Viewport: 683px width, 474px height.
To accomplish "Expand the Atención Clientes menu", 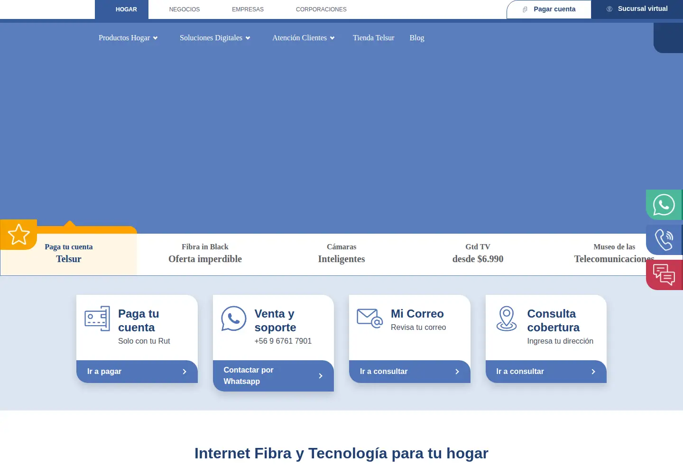I will [x=304, y=38].
